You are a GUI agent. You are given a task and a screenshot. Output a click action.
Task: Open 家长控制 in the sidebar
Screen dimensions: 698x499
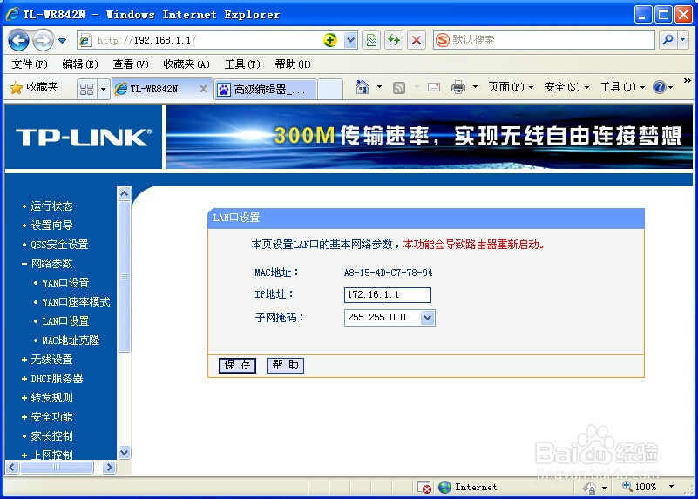point(51,435)
